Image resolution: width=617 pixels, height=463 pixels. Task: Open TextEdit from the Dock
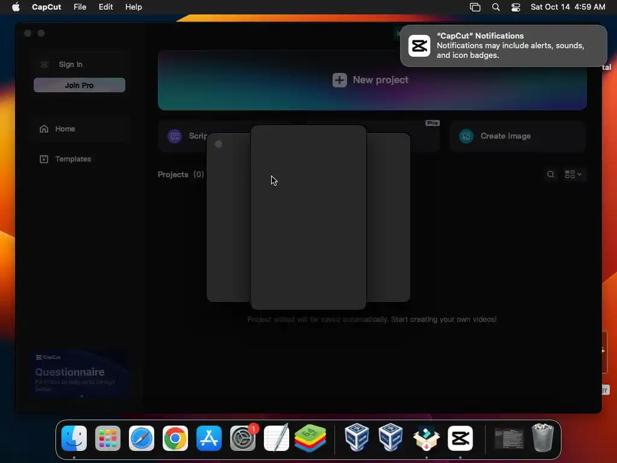(277, 438)
